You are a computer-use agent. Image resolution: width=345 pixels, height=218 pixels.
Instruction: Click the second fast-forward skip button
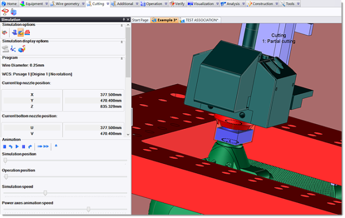click(x=46, y=147)
